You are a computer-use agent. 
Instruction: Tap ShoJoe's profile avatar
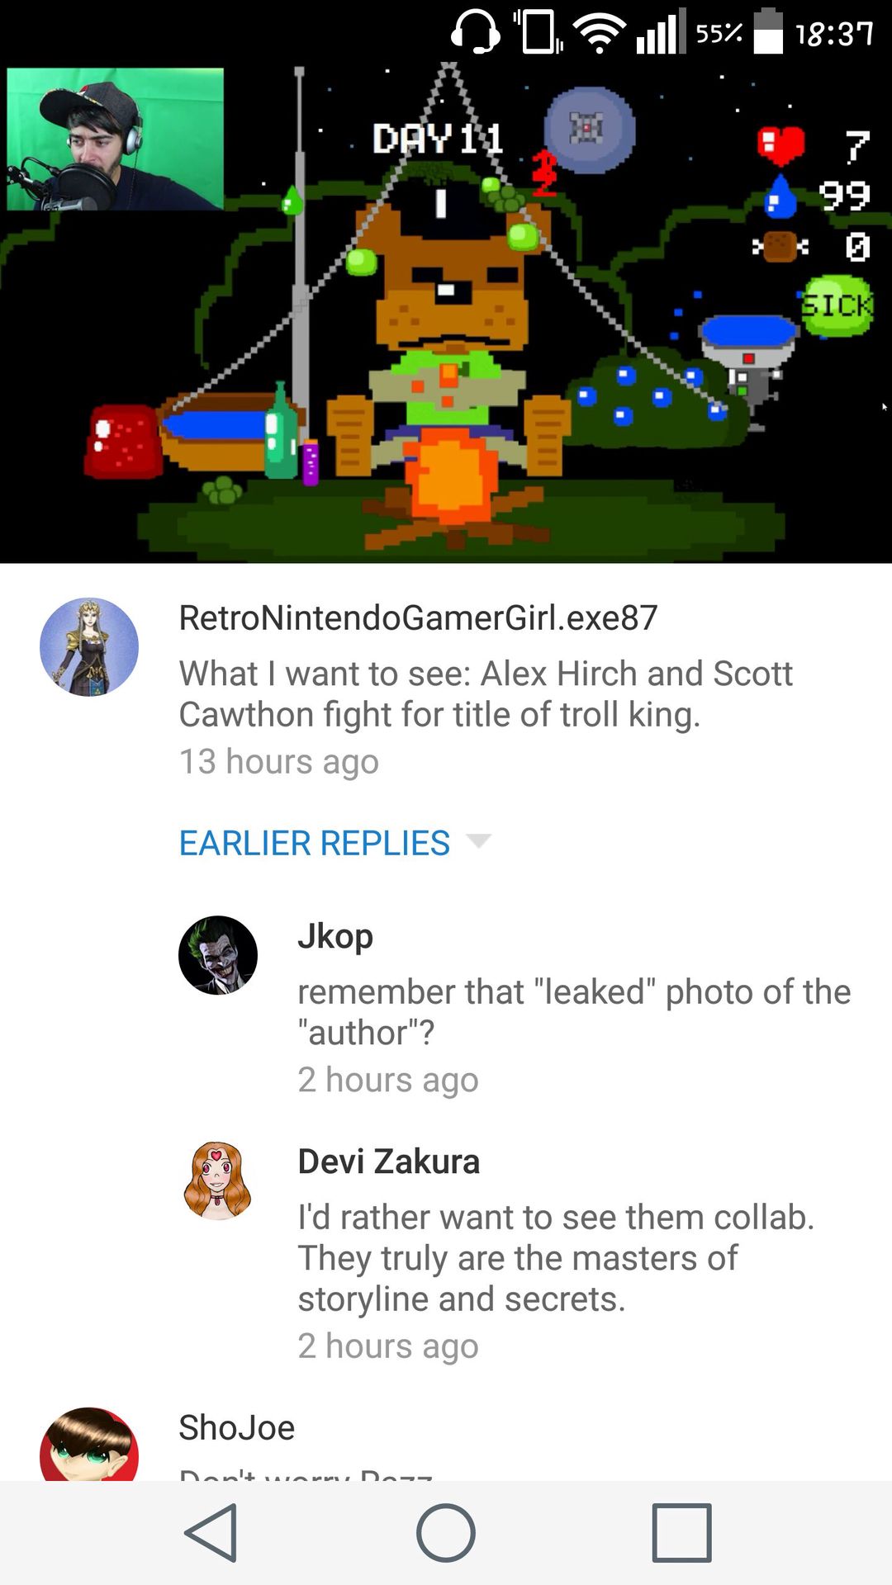tap(89, 1445)
